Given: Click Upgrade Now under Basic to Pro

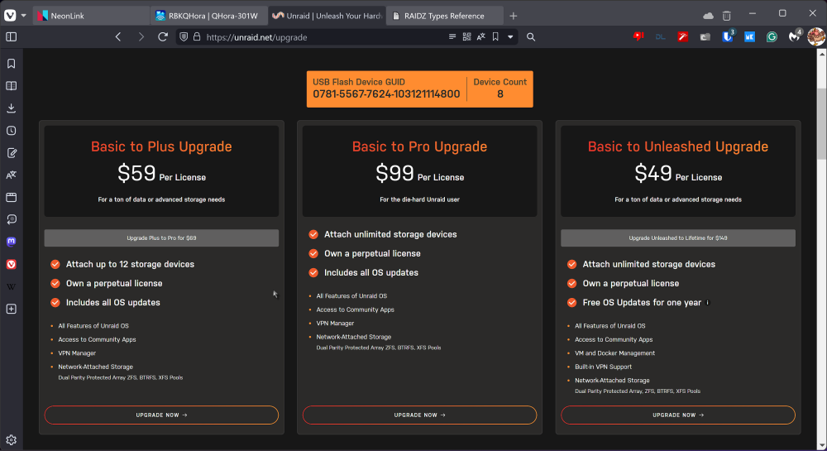Looking at the screenshot, I should point(420,415).
